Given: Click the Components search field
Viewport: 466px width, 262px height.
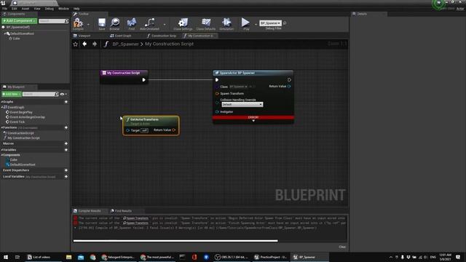Looking at the screenshot, I should tap(52, 21).
